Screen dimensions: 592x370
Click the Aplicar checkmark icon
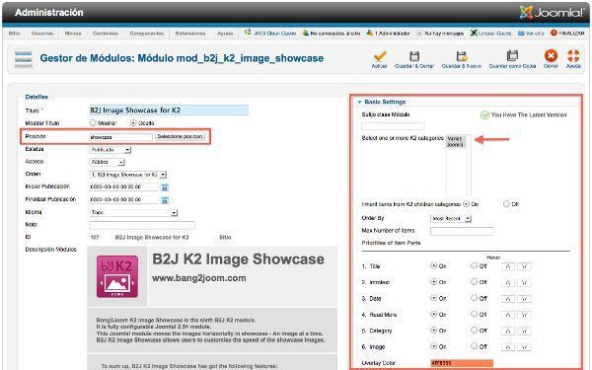pyautogui.click(x=380, y=56)
